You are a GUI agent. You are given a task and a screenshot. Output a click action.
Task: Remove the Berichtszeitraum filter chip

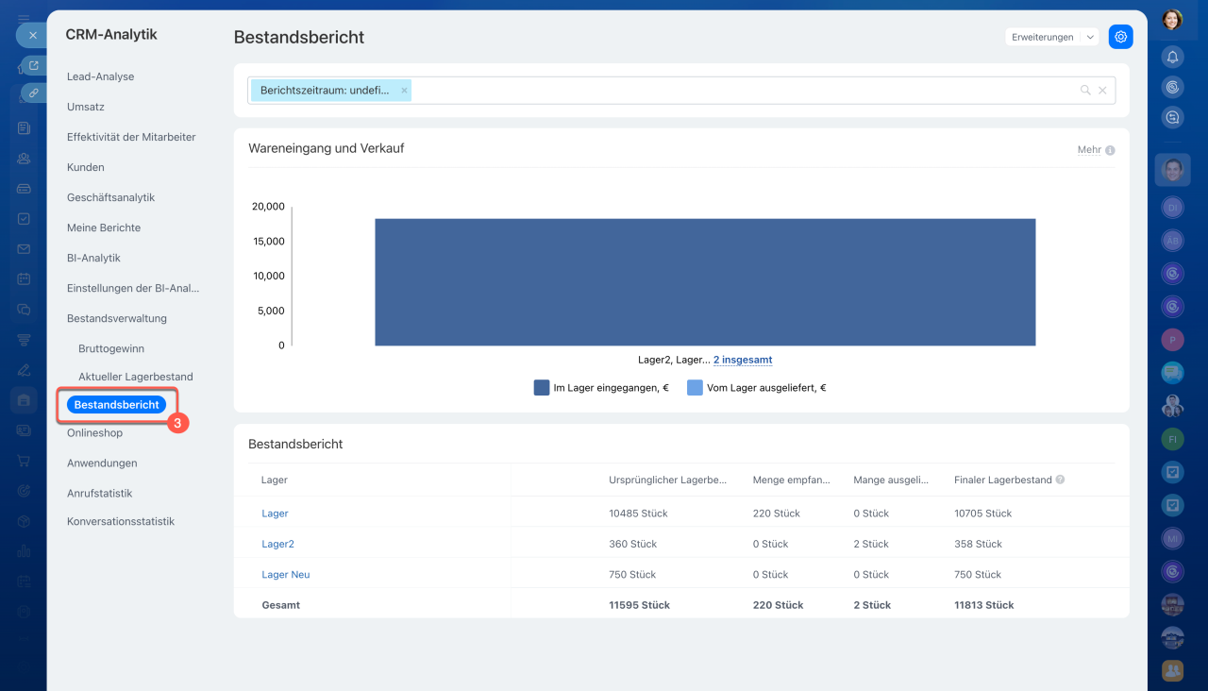coord(404,91)
